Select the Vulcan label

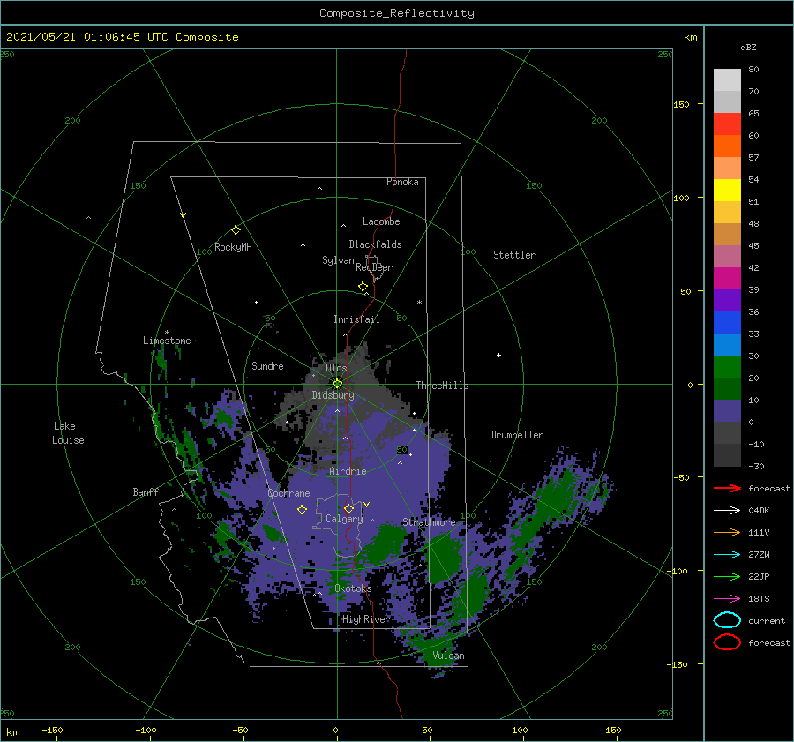point(449,656)
